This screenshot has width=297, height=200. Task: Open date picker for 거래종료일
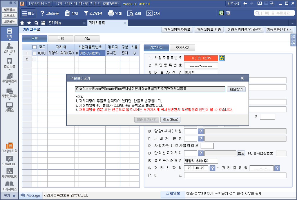(x=277, y=168)
